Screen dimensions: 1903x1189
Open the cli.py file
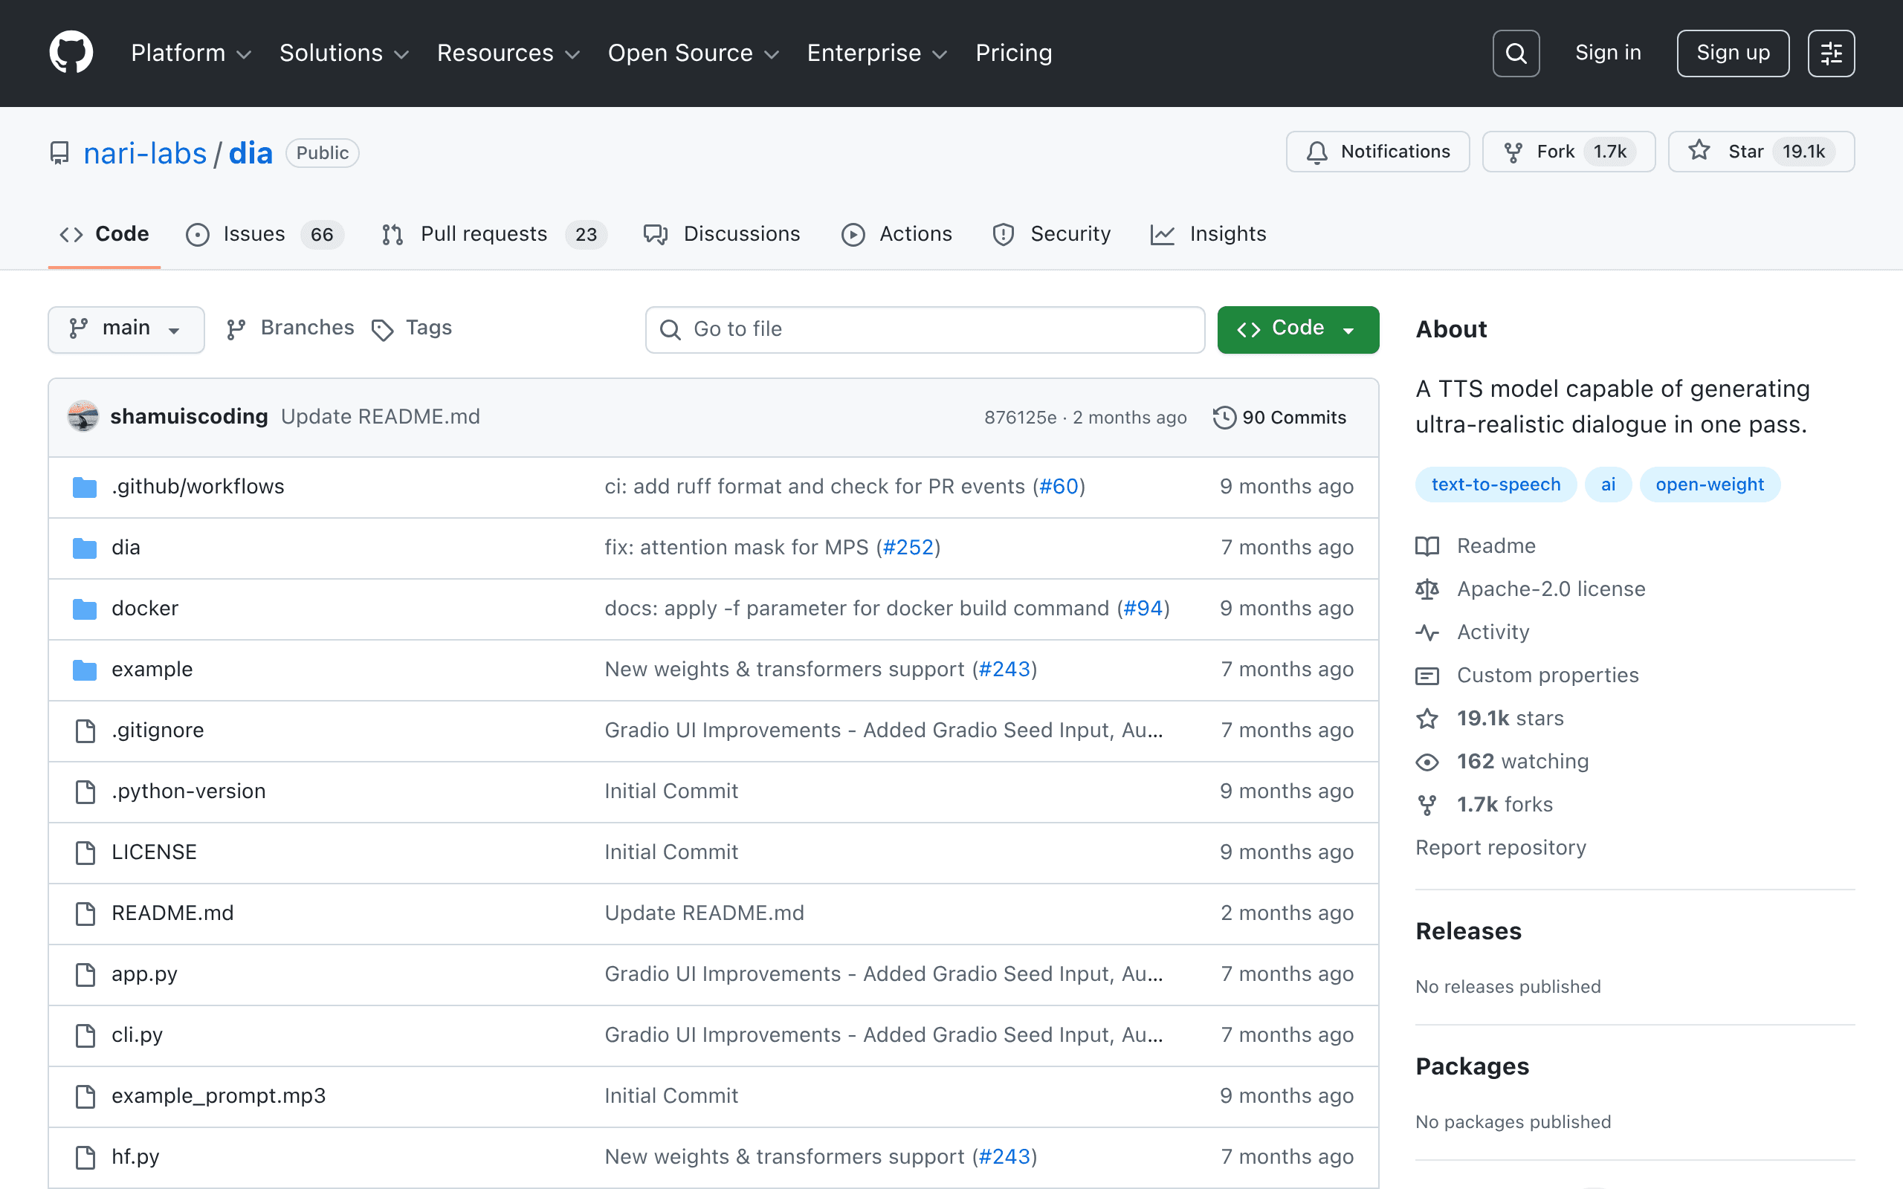pyautogui.click(x=137, y=1035)
